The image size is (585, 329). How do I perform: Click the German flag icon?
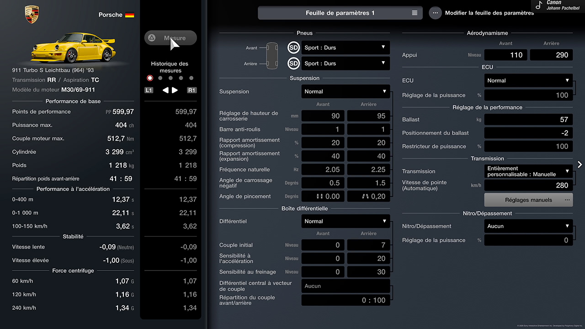coord(130,15)
